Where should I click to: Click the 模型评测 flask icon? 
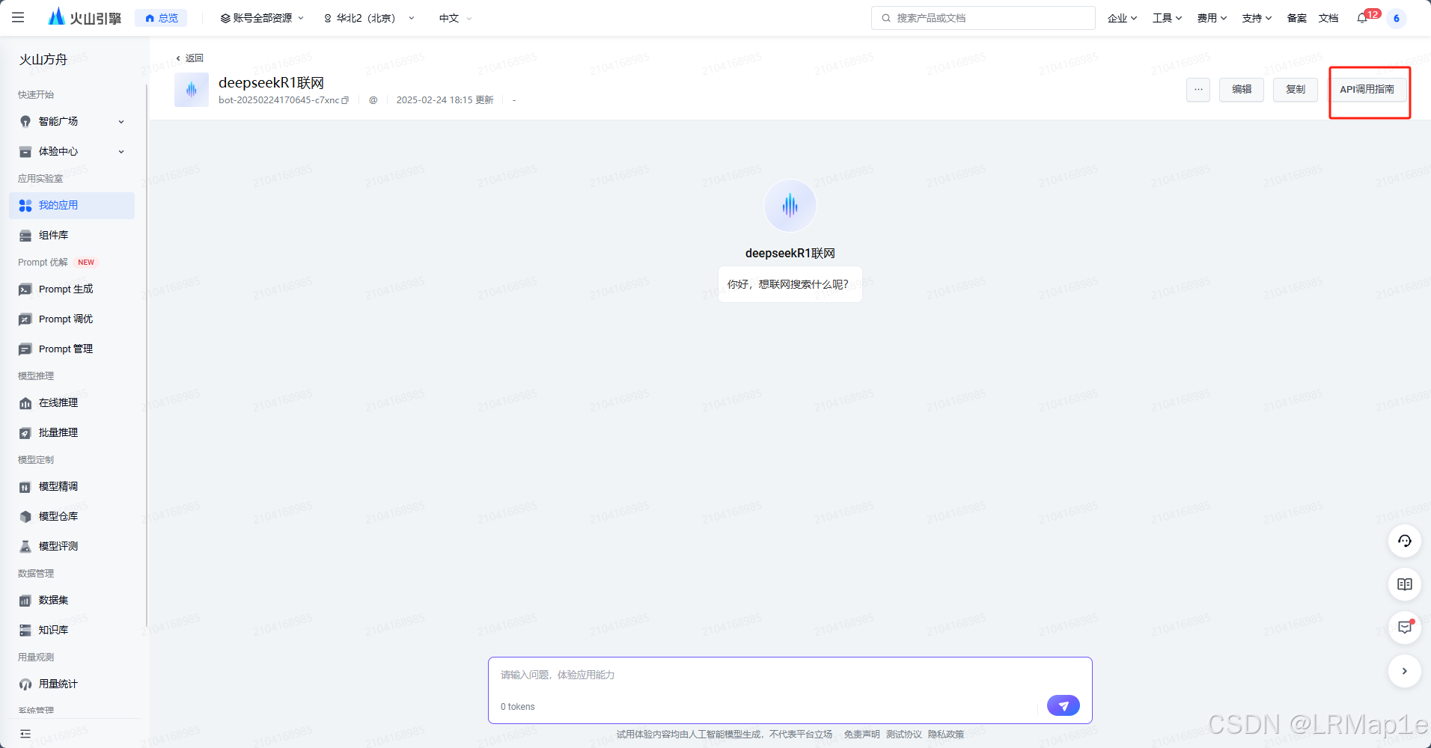click(x=25, y=546)
